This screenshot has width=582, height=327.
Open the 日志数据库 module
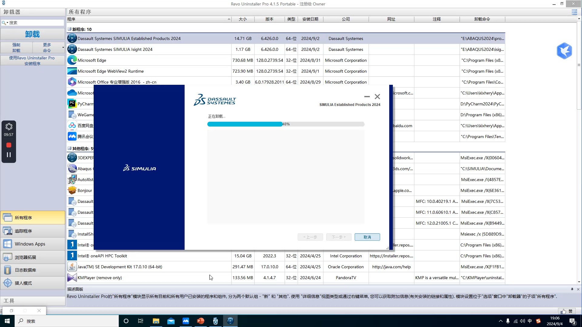[33, 270]
